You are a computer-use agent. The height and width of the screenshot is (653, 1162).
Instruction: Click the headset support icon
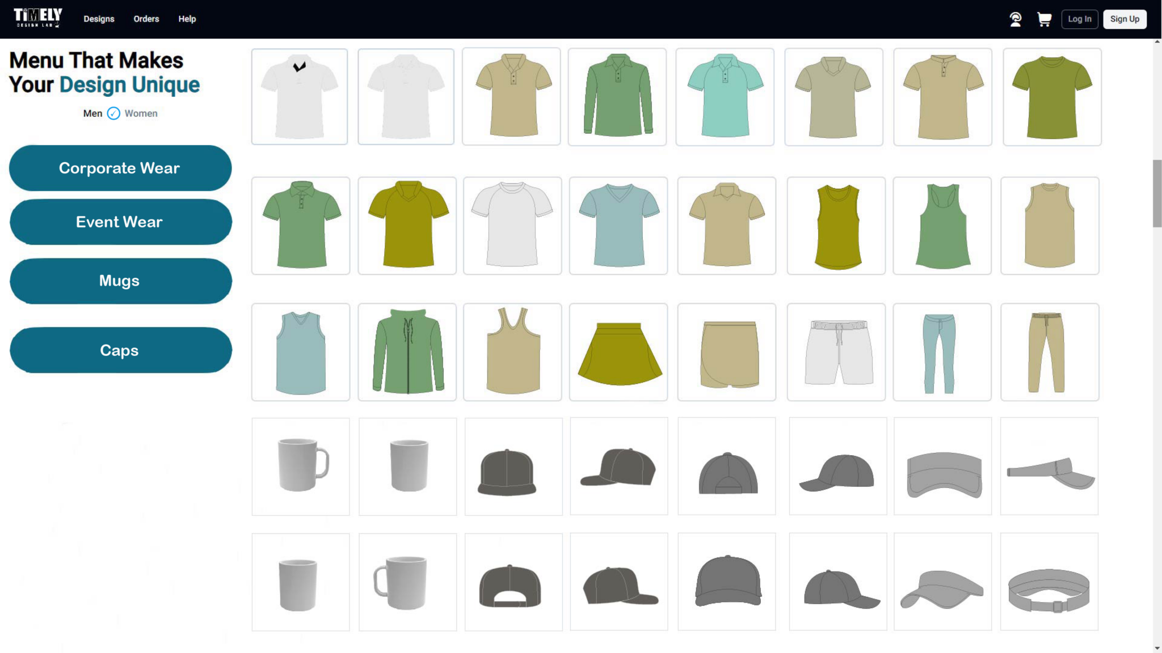[1016, 19]
